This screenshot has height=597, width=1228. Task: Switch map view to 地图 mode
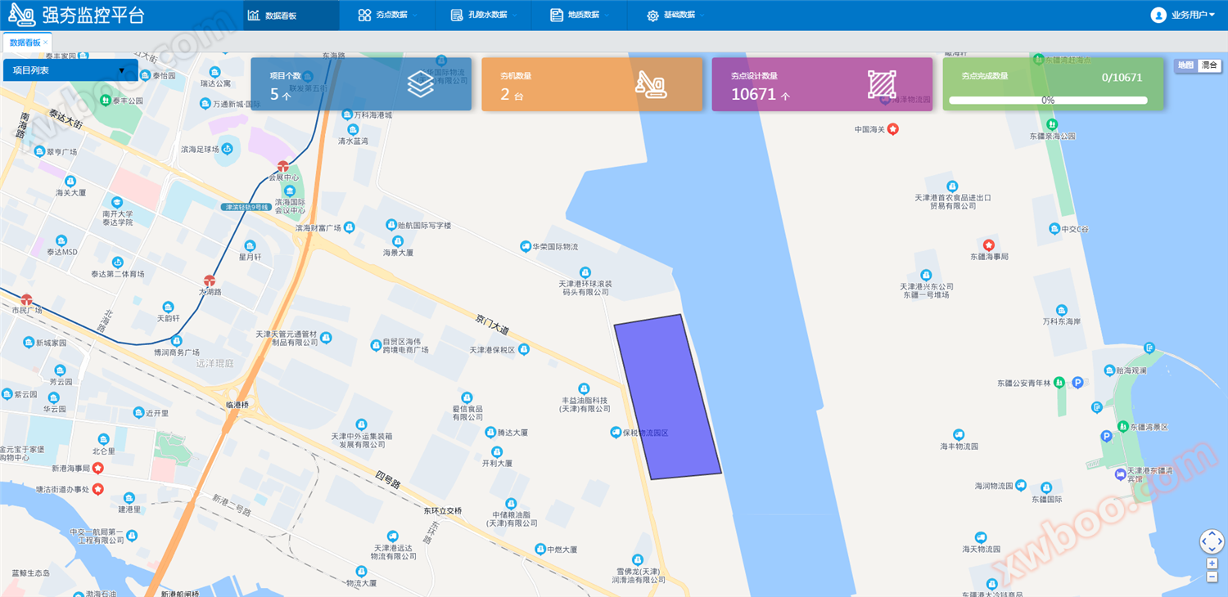pos(1185,65)
